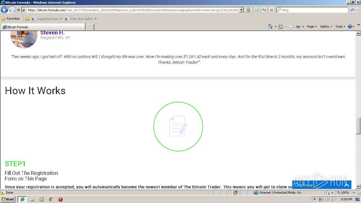Click Fill Out The Registration text
Viewport: 361px width, 203px height.
point(31,173)
